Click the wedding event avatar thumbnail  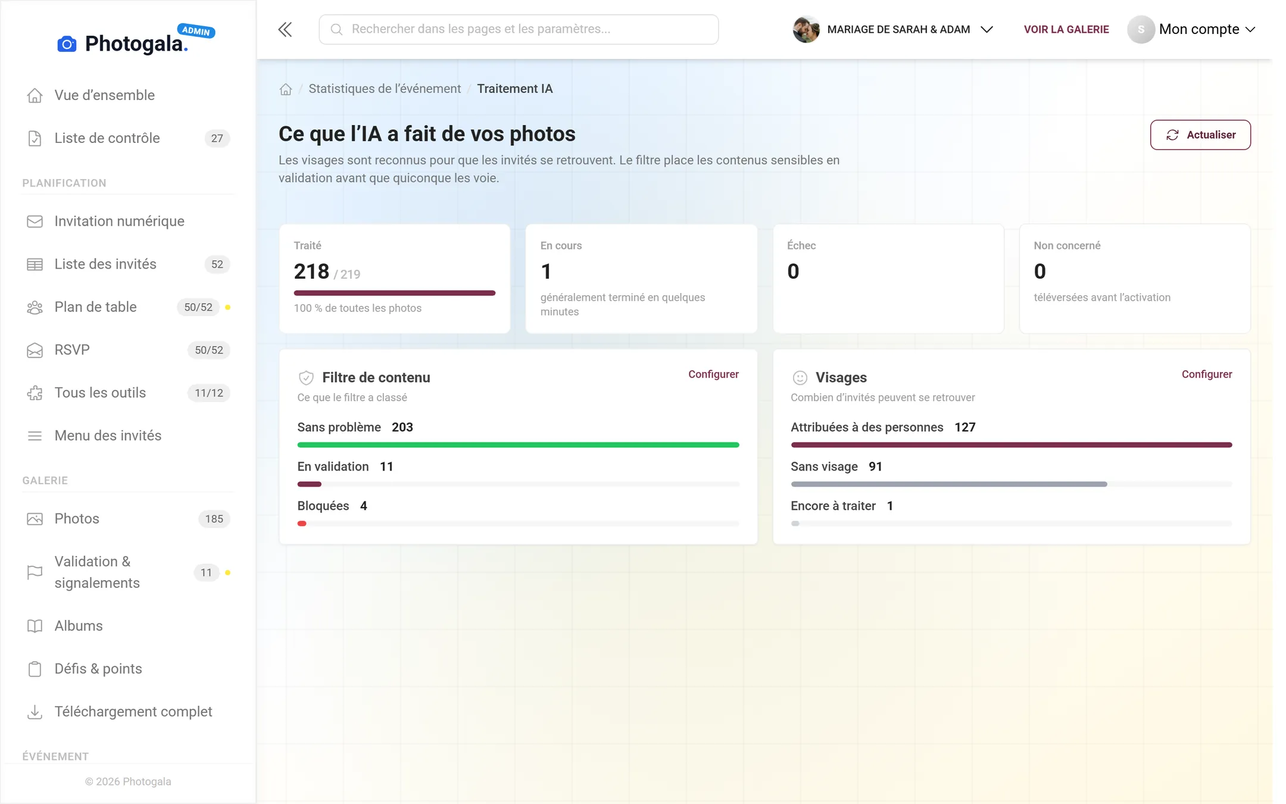(806, 29)
